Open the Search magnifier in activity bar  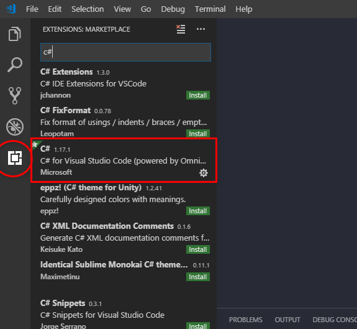click(15, 65)
